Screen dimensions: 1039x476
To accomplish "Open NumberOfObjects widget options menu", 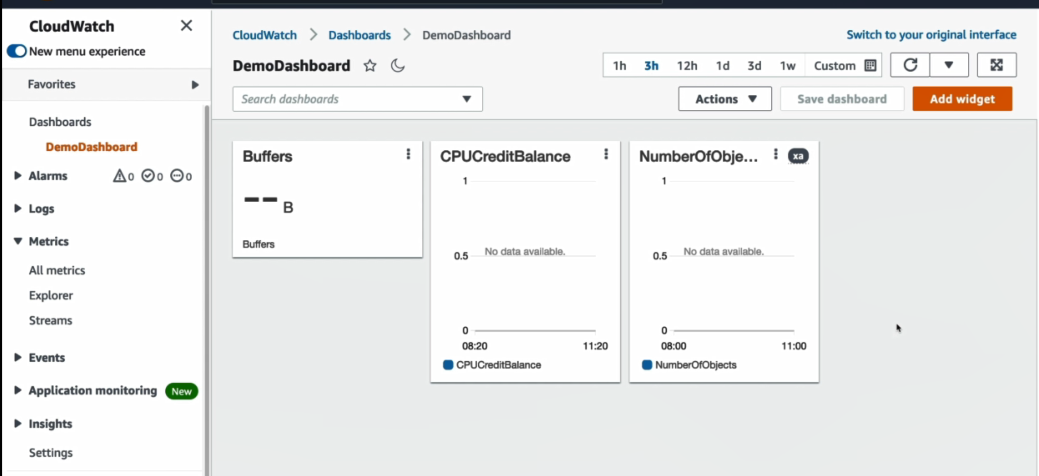I will [775, 154].
